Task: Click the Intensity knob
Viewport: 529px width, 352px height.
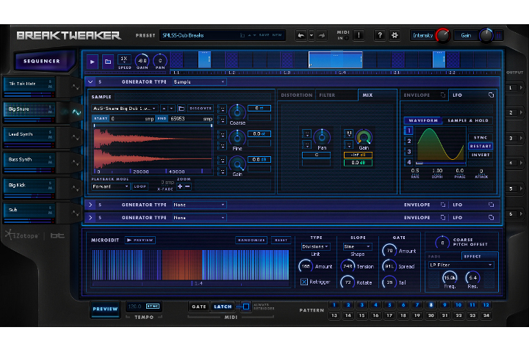Action: (x=442, y=35)
